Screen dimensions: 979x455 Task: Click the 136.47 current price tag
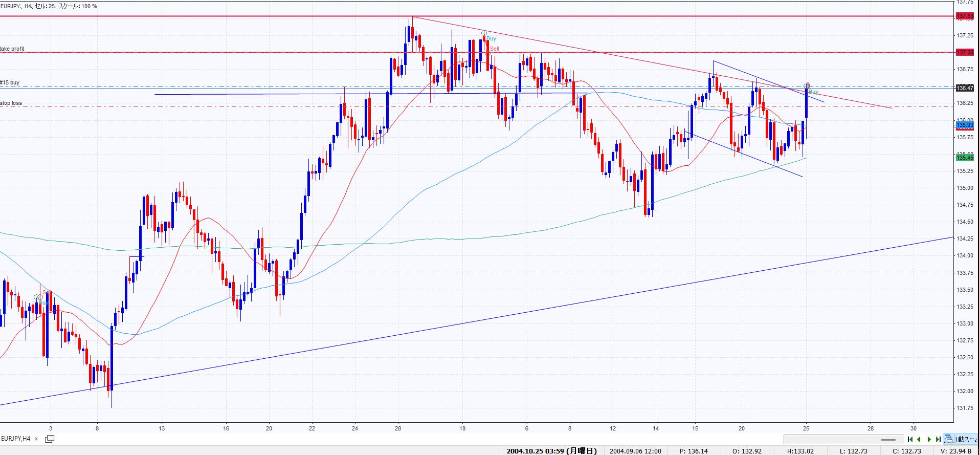pos(964,88)
